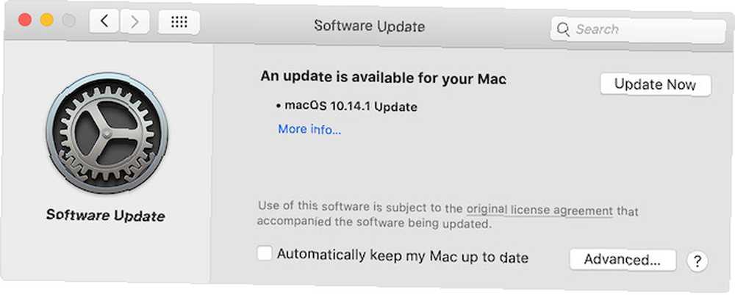Open help with the question mark button

697,261
